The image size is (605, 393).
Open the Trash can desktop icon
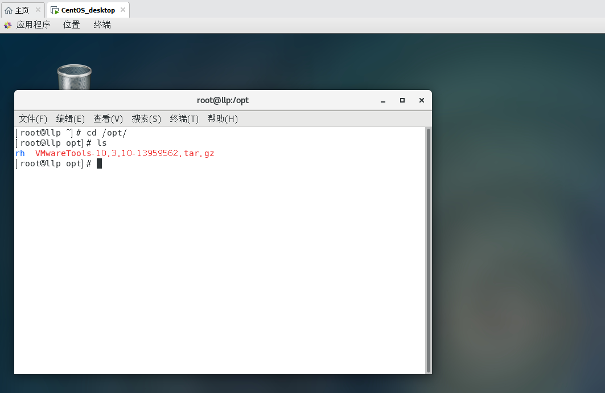point(75,77)
